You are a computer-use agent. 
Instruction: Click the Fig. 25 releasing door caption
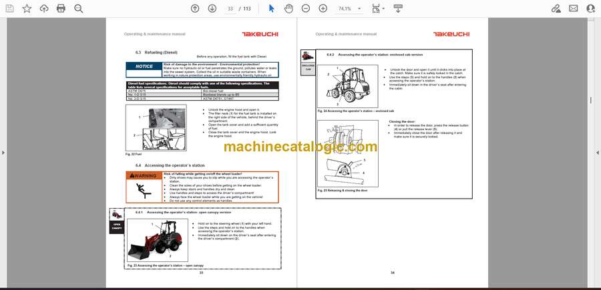[x=343, y=190]
